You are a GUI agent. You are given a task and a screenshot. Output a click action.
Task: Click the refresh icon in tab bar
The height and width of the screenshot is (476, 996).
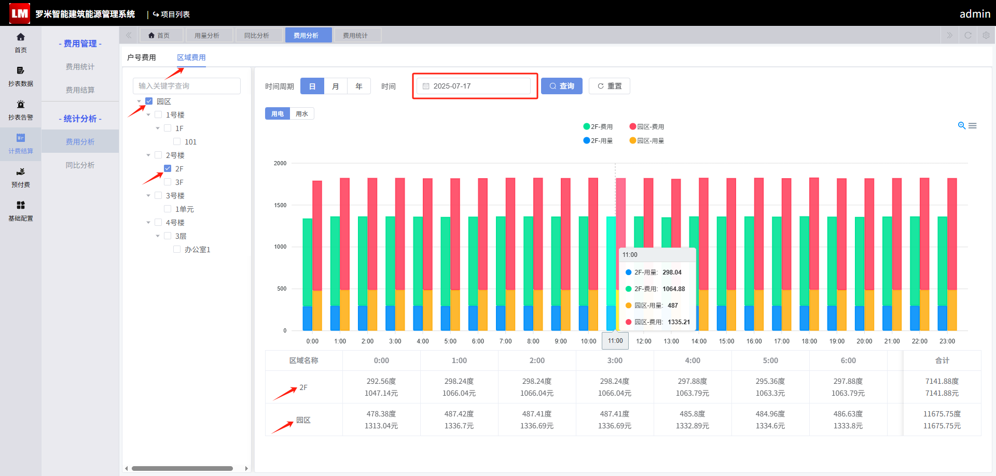(x=968, y=35)
